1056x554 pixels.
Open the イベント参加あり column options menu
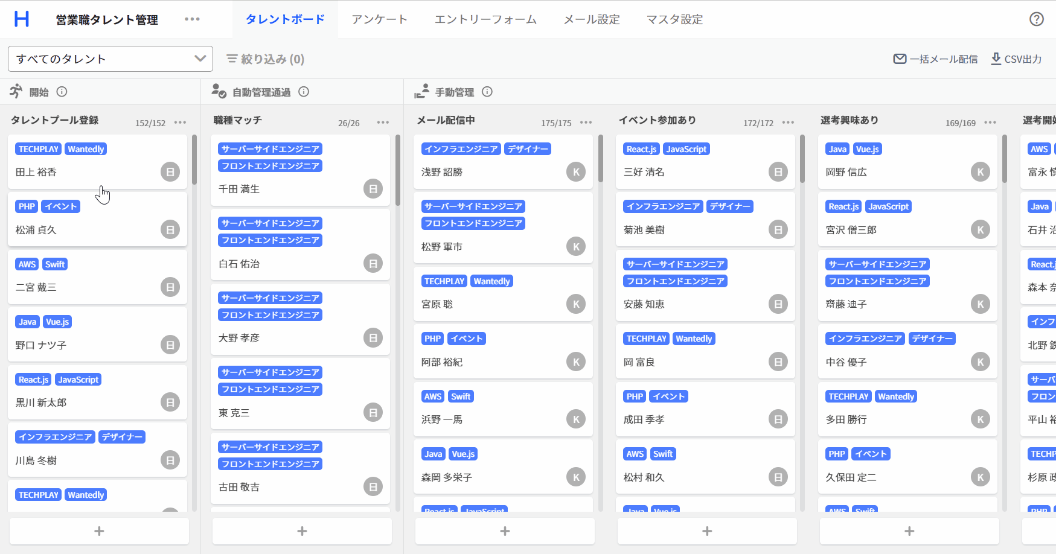click(x=788, y=123)
